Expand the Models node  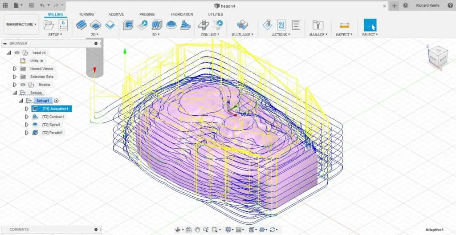[15, 85]
